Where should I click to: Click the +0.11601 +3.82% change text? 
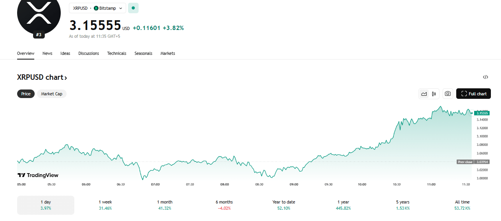(x=158, y=28)
